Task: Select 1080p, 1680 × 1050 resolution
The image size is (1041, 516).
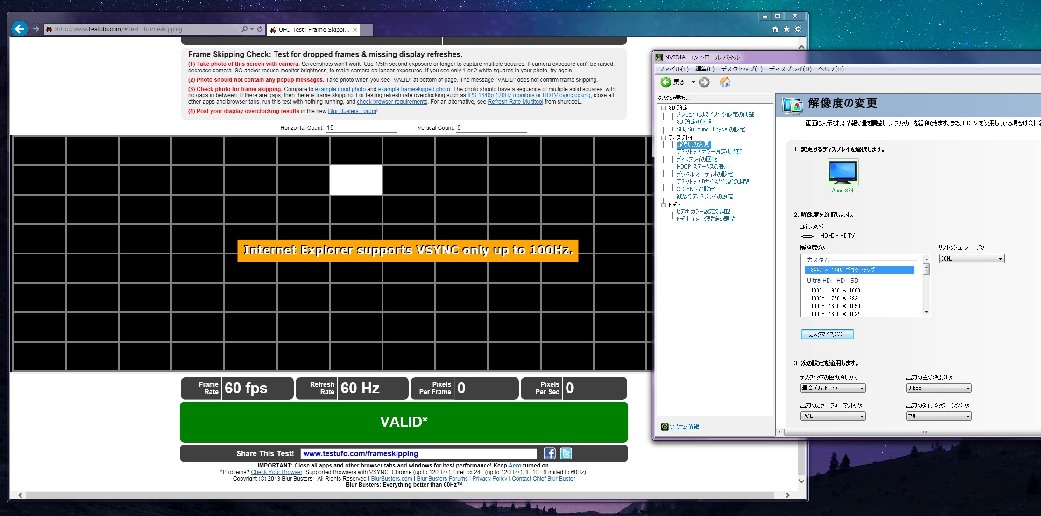Action: tap(836, 306)
